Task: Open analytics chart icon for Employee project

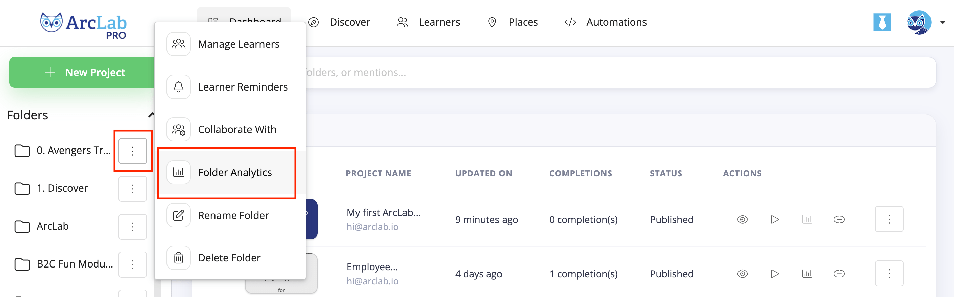Action: (807, 274)
